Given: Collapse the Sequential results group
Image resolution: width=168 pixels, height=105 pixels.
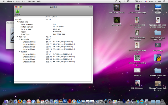Looking at the screenshot, I should (20, 39).
